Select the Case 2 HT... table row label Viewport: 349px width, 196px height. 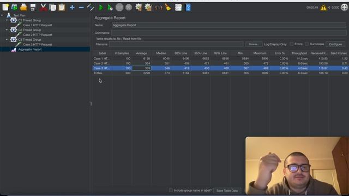[102, 63]
